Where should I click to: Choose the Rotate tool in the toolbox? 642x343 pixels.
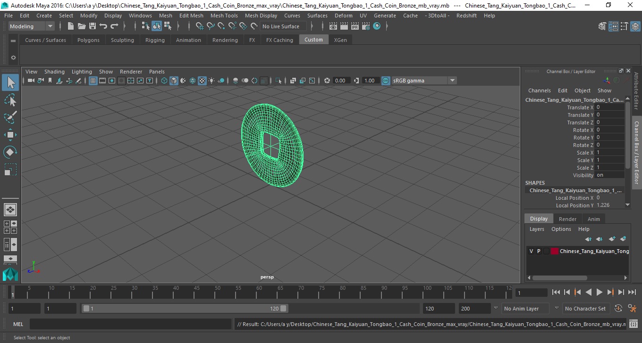(x=10, y=152)
